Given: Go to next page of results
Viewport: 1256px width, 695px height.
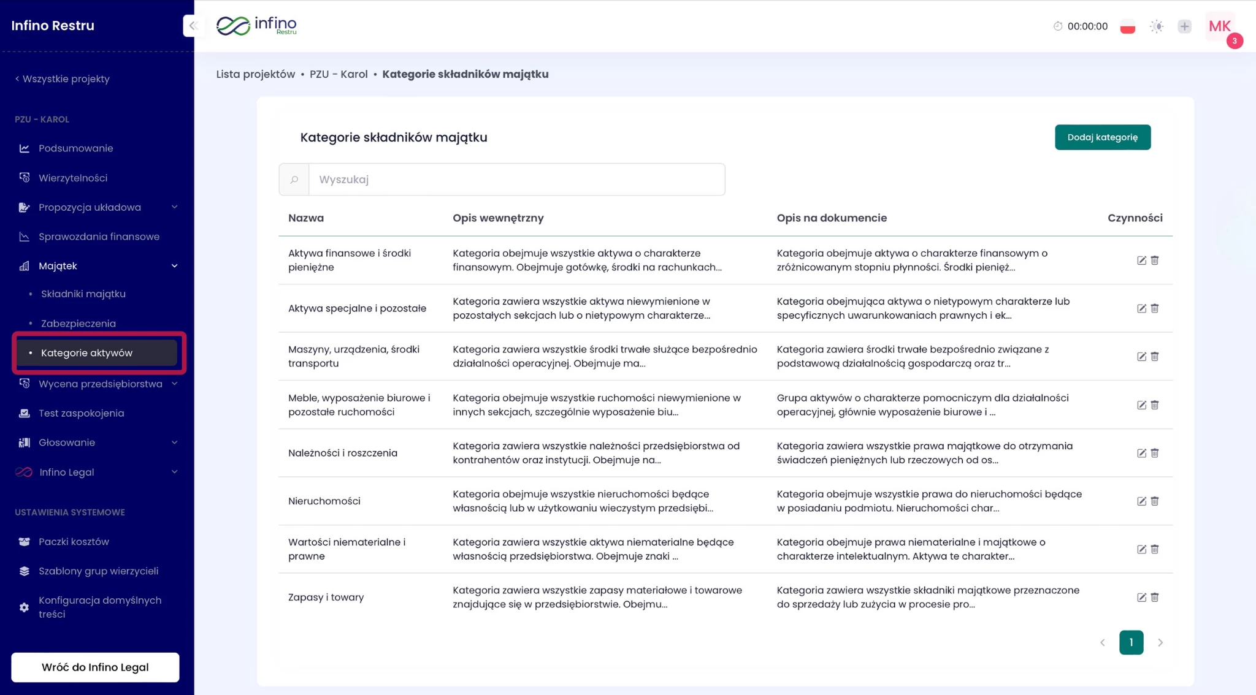Looking at the screenshot, I should [1160, 642].
